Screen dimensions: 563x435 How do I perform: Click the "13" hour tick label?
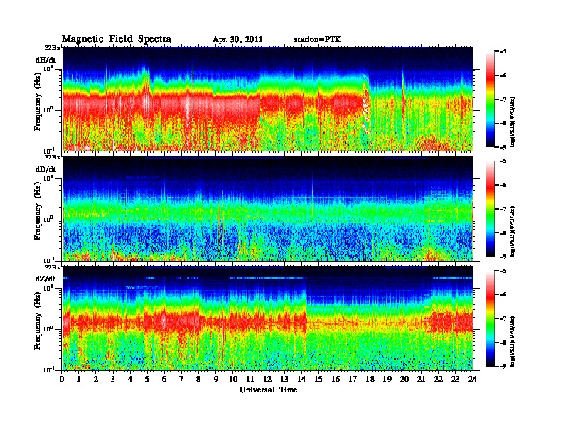(x=284, y=380)
